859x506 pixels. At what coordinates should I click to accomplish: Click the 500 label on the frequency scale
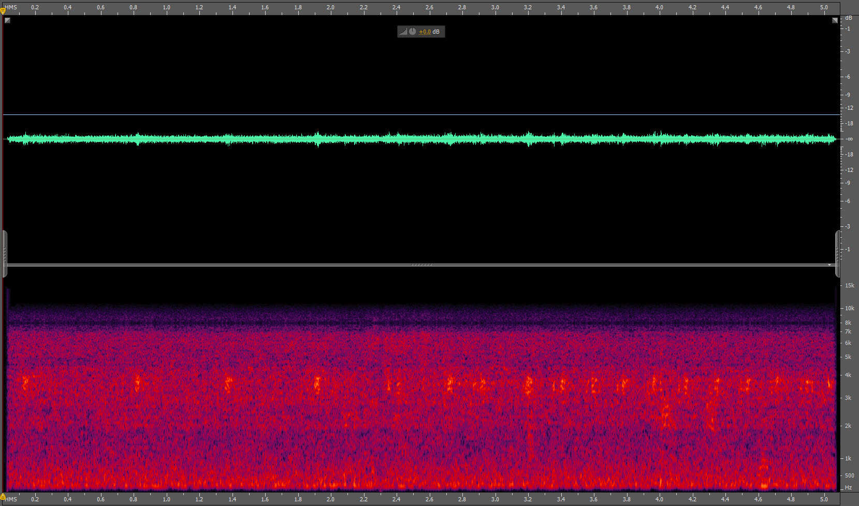[850, 475]
